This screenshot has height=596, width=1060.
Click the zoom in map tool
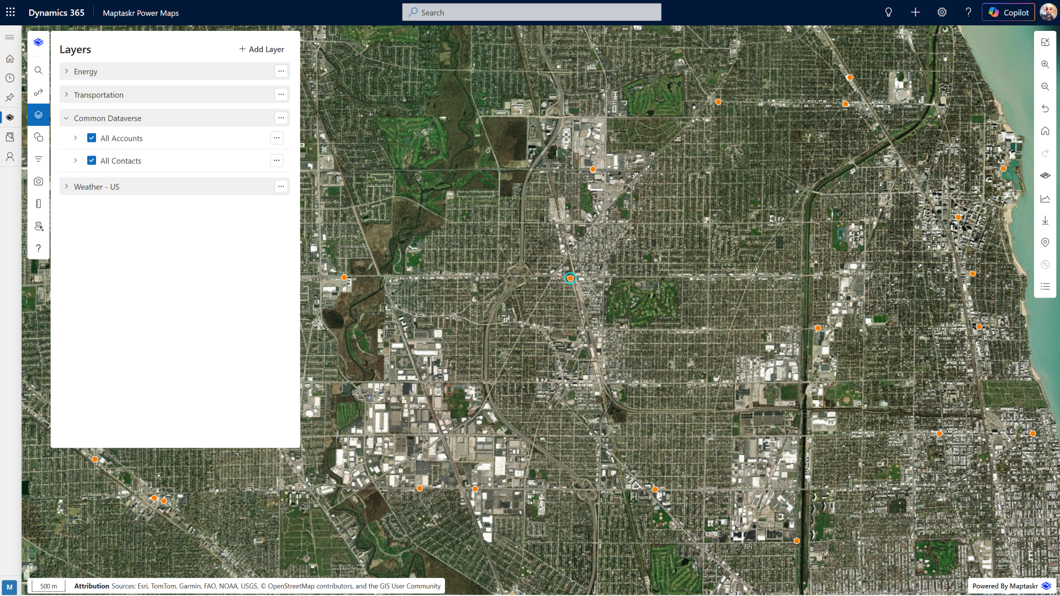point(1045,65)
